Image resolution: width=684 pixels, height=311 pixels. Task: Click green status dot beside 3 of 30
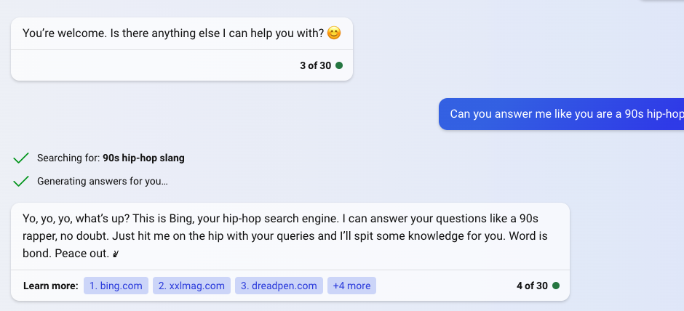pos(339,66)
